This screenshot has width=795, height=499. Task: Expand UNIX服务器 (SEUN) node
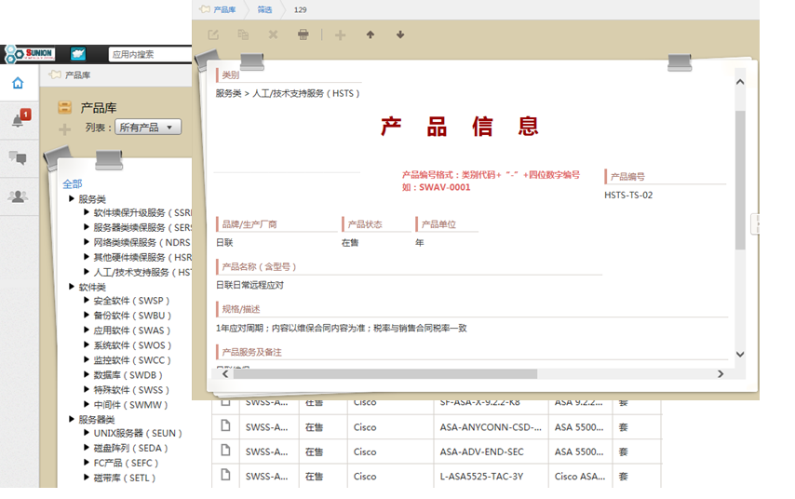87,433
